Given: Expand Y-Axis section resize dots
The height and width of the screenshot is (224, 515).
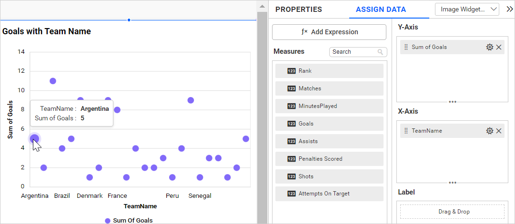Looking at the screenshot, I should pyautogui.click(x=453, y=101).
